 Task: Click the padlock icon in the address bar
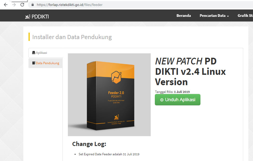[33, 5]
